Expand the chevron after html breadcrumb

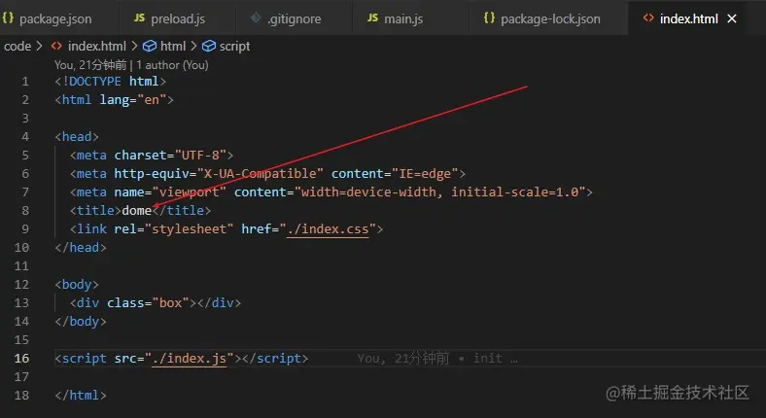(194, 46)
